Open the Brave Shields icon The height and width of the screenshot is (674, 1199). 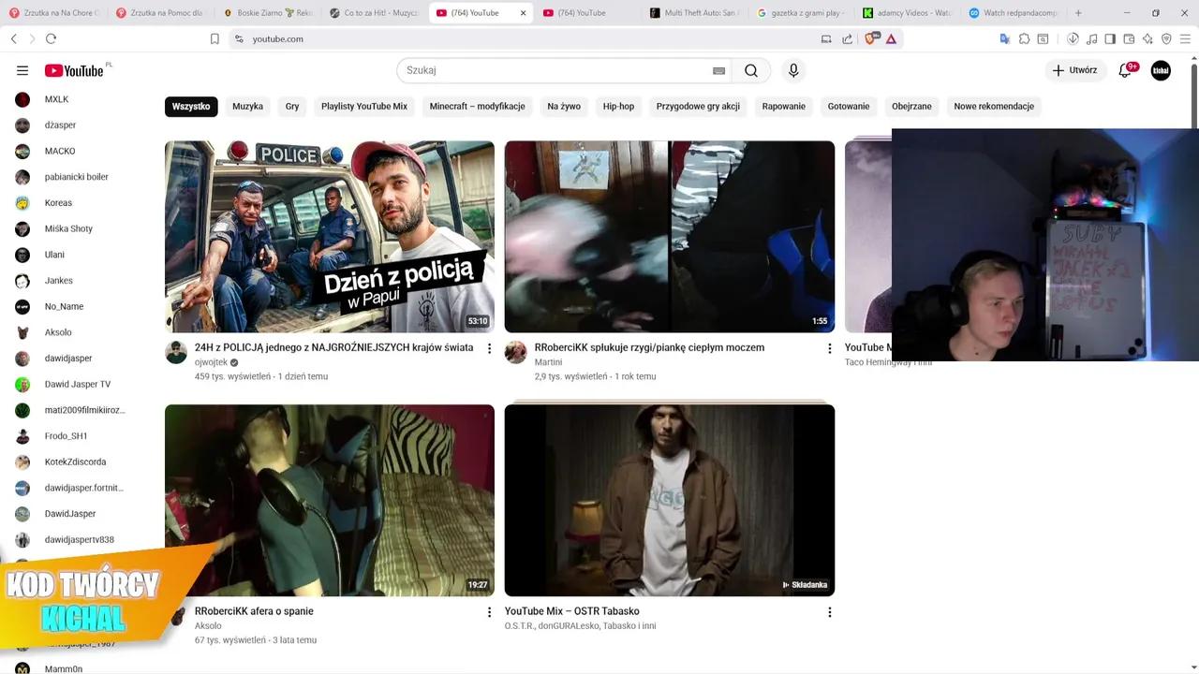tap(872, 38)
